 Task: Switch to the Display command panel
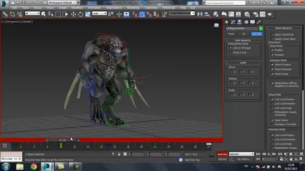click(x=253, y=22)
